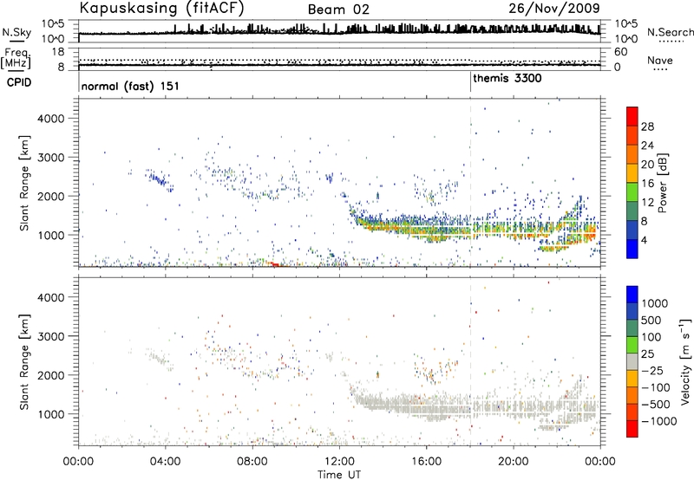Click the Freq. [MHz] axis label
Viewport: 694px width, 480px height.
pyautogui.click(x=16, y=58)
